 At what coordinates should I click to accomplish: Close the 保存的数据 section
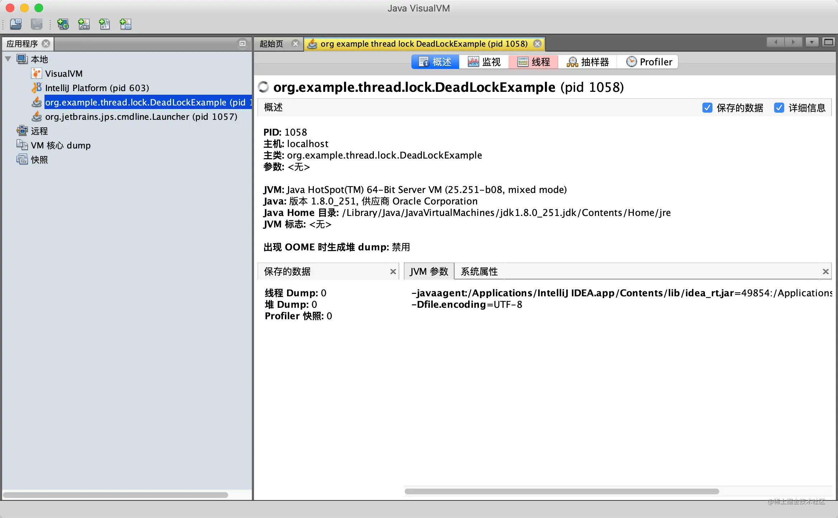(393, 272)
